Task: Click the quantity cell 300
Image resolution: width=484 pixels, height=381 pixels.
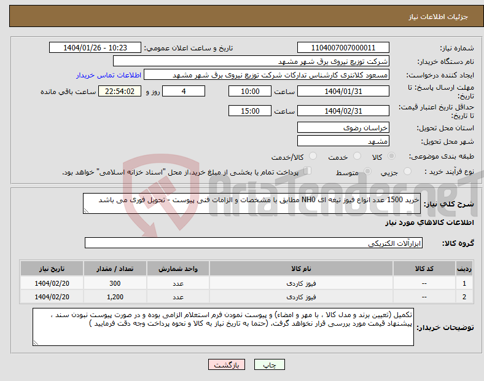Action: point(115,283)
